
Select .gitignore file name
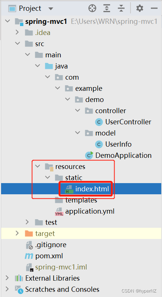(x=51, y=245)
